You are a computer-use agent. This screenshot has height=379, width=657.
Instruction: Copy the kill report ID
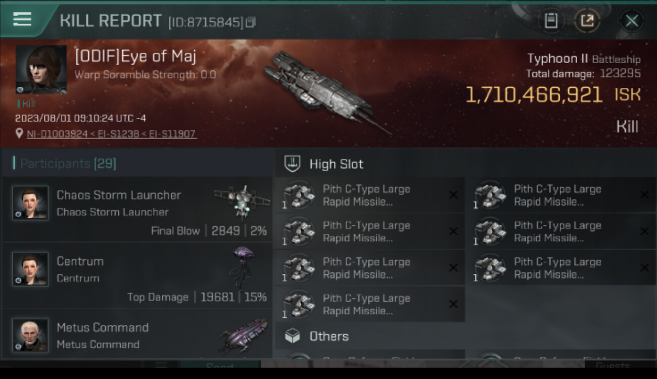pos(251,22)
